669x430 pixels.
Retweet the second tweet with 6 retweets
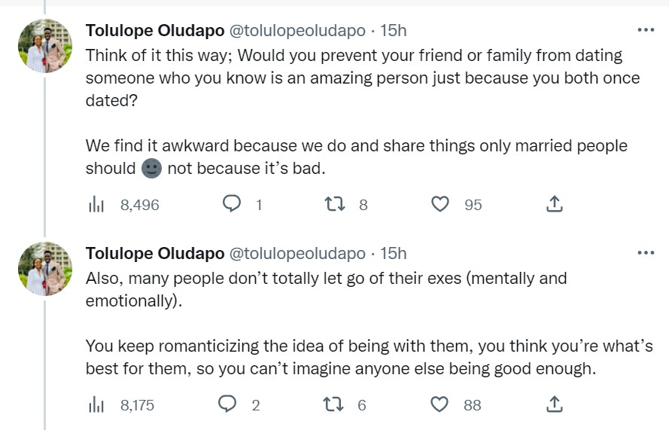tap(333, 405)
